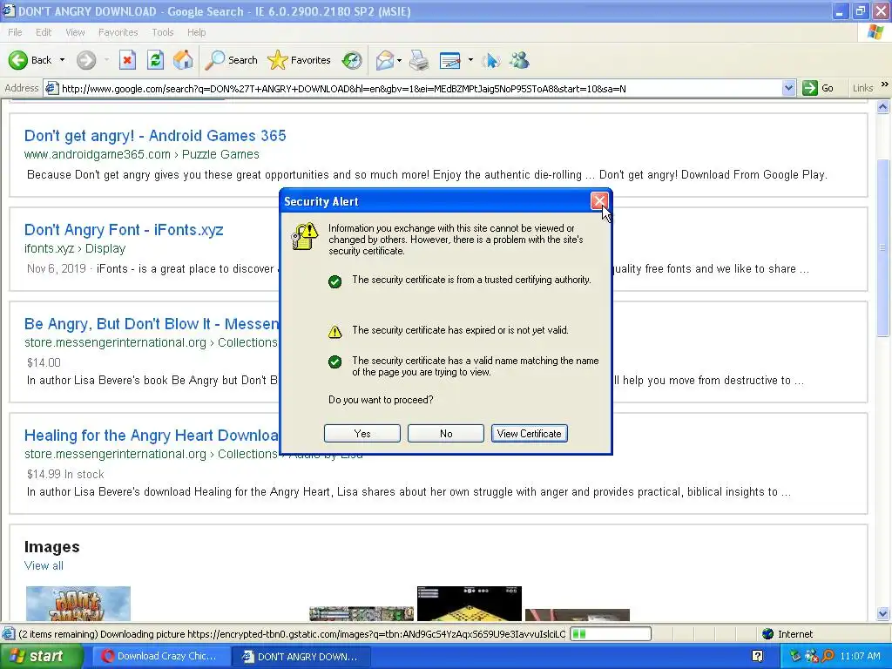Viewport: 892px width, 669px height.
Task: Open Be Angry, But Don't Blow It link
Action: pos(152,324)
